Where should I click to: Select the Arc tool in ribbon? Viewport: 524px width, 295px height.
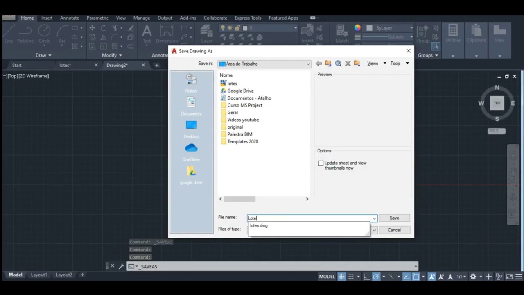[62, 34]
